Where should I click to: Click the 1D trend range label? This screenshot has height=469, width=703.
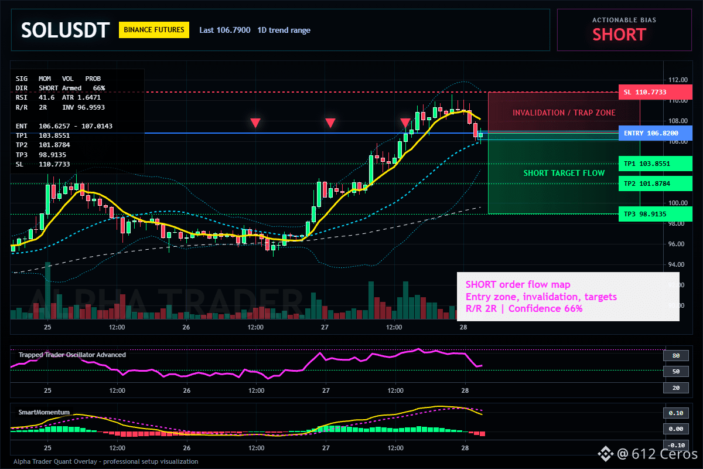pos(284,30)
